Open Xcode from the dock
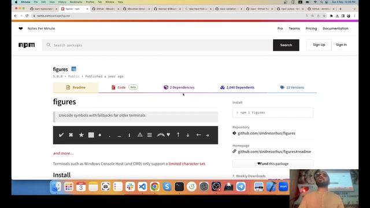Screen dimensions: 370x208 [271, 187]
